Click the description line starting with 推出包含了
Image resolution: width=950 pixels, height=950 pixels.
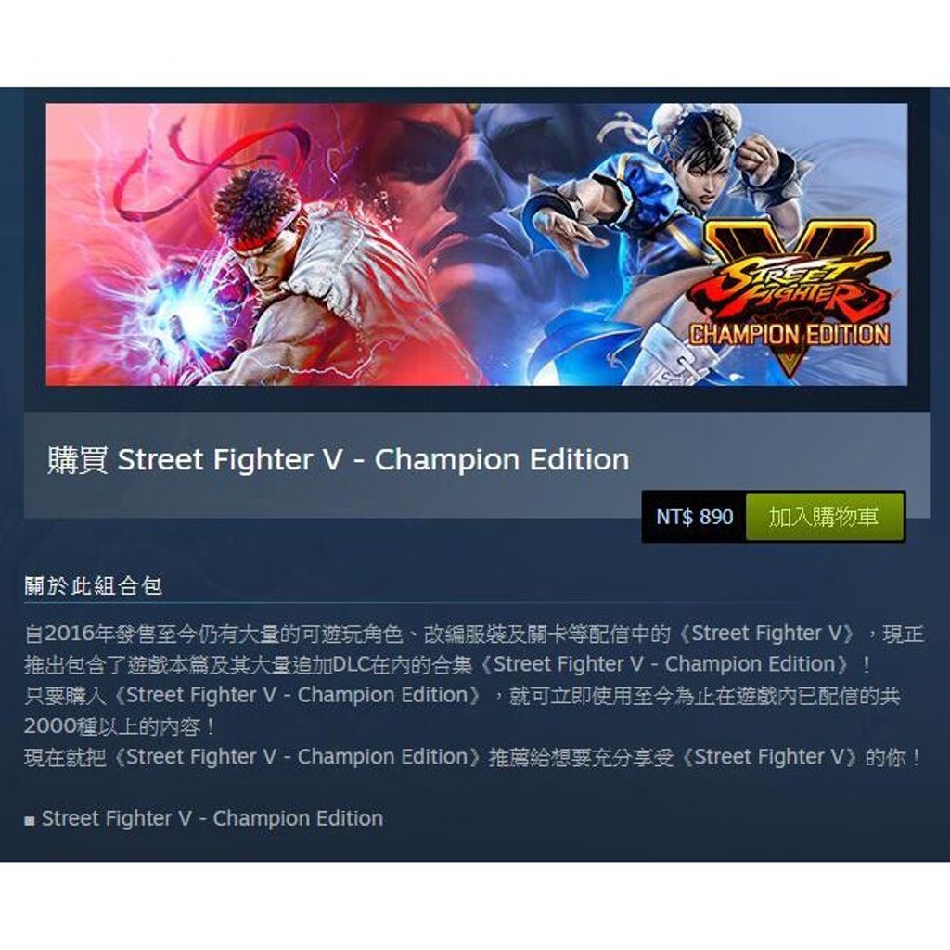click(447, 664)
